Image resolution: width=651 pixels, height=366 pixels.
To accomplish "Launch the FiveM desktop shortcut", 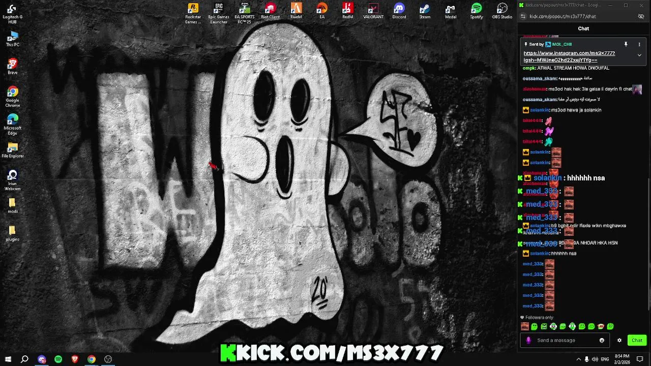I will click(x=296, y=11).
